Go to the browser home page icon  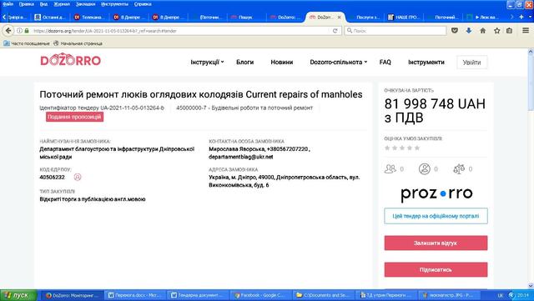[482, 31]
